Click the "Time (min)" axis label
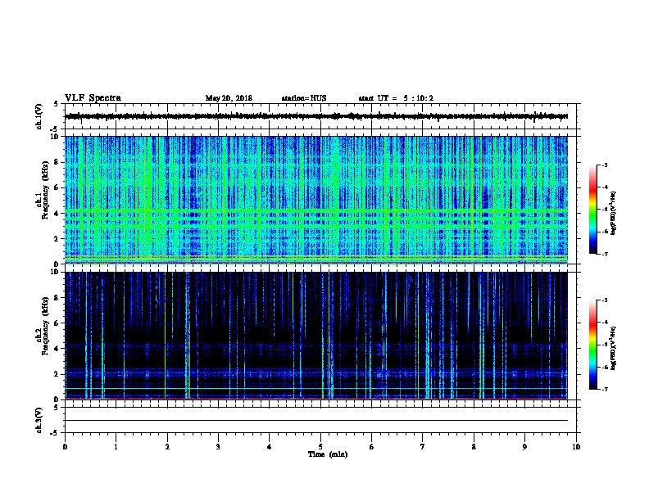The height and width of the screenshot is (501, 649). click(x=328, y=454)
